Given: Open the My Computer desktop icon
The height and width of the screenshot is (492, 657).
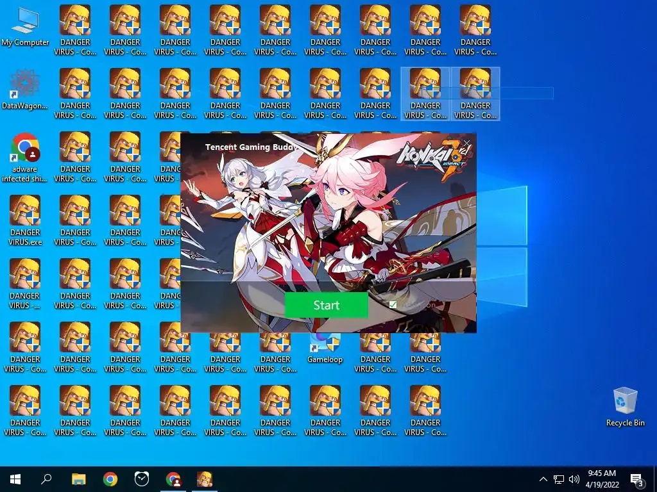Looking at the screenshot, I should point(25,27).
